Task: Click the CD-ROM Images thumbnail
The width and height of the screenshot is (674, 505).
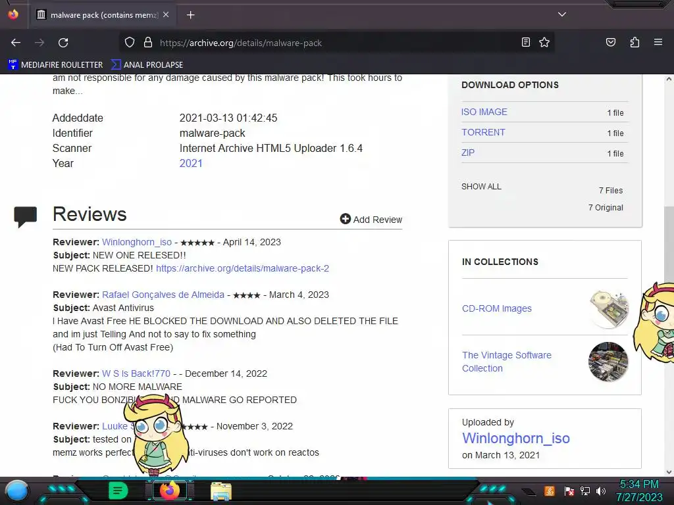Action: (609, 308)
